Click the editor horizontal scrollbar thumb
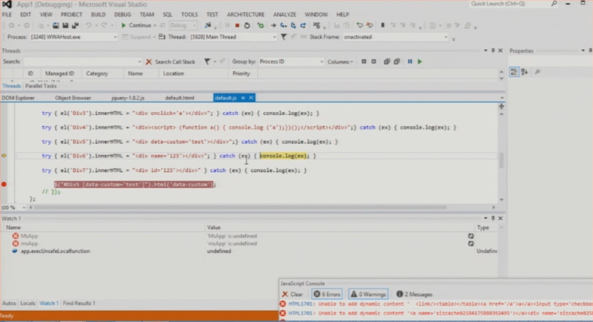Viewport: 593px width, 322px height. [240, 208]
